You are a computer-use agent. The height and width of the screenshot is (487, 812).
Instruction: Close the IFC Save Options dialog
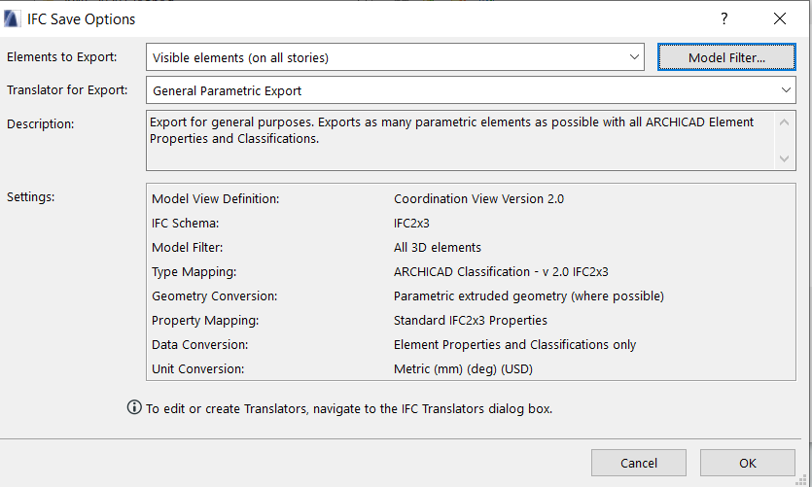[779, 18]
